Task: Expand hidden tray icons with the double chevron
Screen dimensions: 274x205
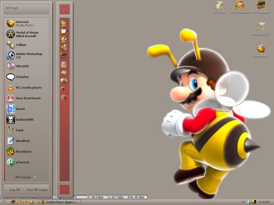Action: pos(243,202)
